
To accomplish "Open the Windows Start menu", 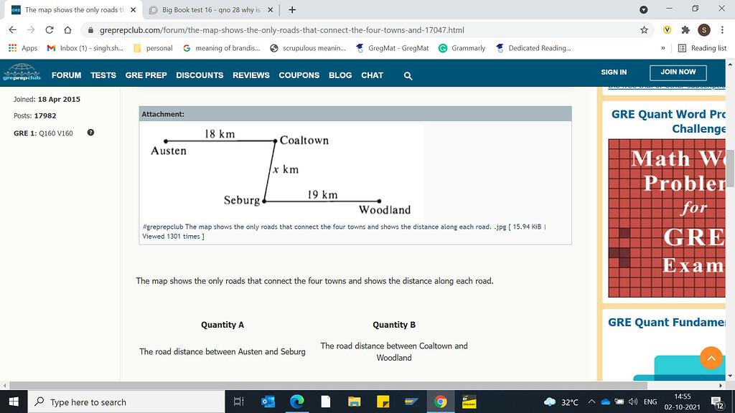I will coord(14,402).
